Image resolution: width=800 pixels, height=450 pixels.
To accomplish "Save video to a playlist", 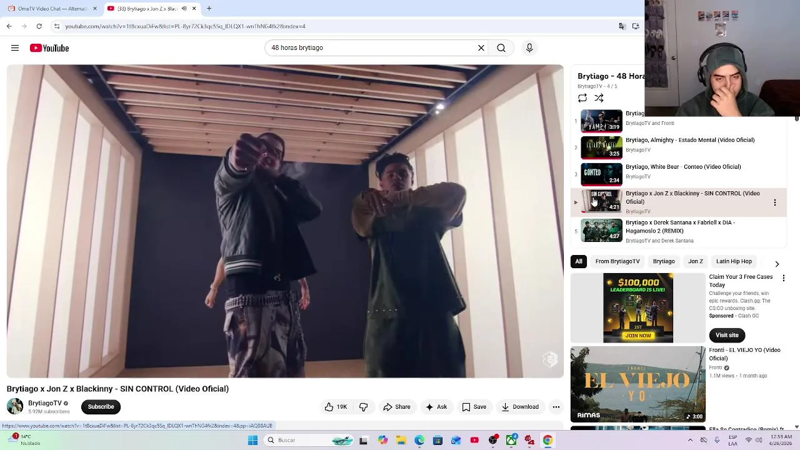I will [474, 407].
